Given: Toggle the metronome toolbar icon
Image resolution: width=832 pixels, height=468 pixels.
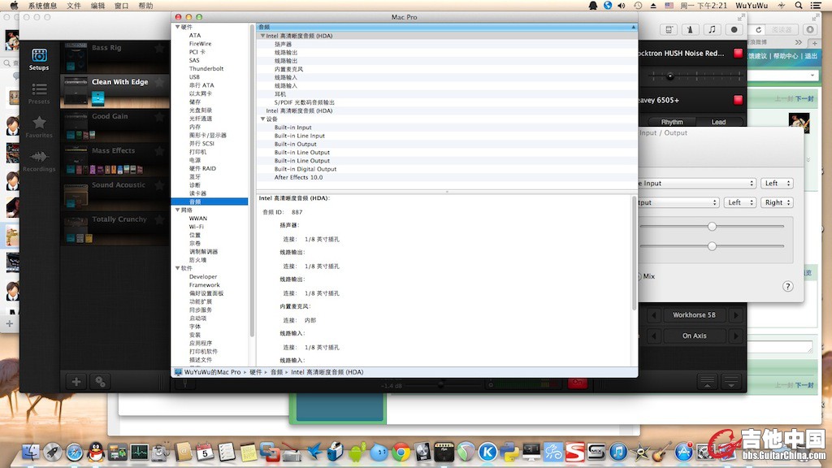Looking at the screenshot, I should (691, 30).
